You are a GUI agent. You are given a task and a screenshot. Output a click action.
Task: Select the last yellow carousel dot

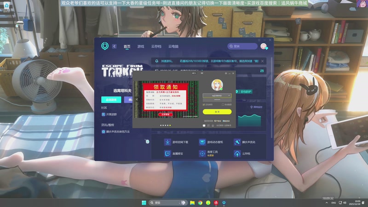(x=170, y=125)
